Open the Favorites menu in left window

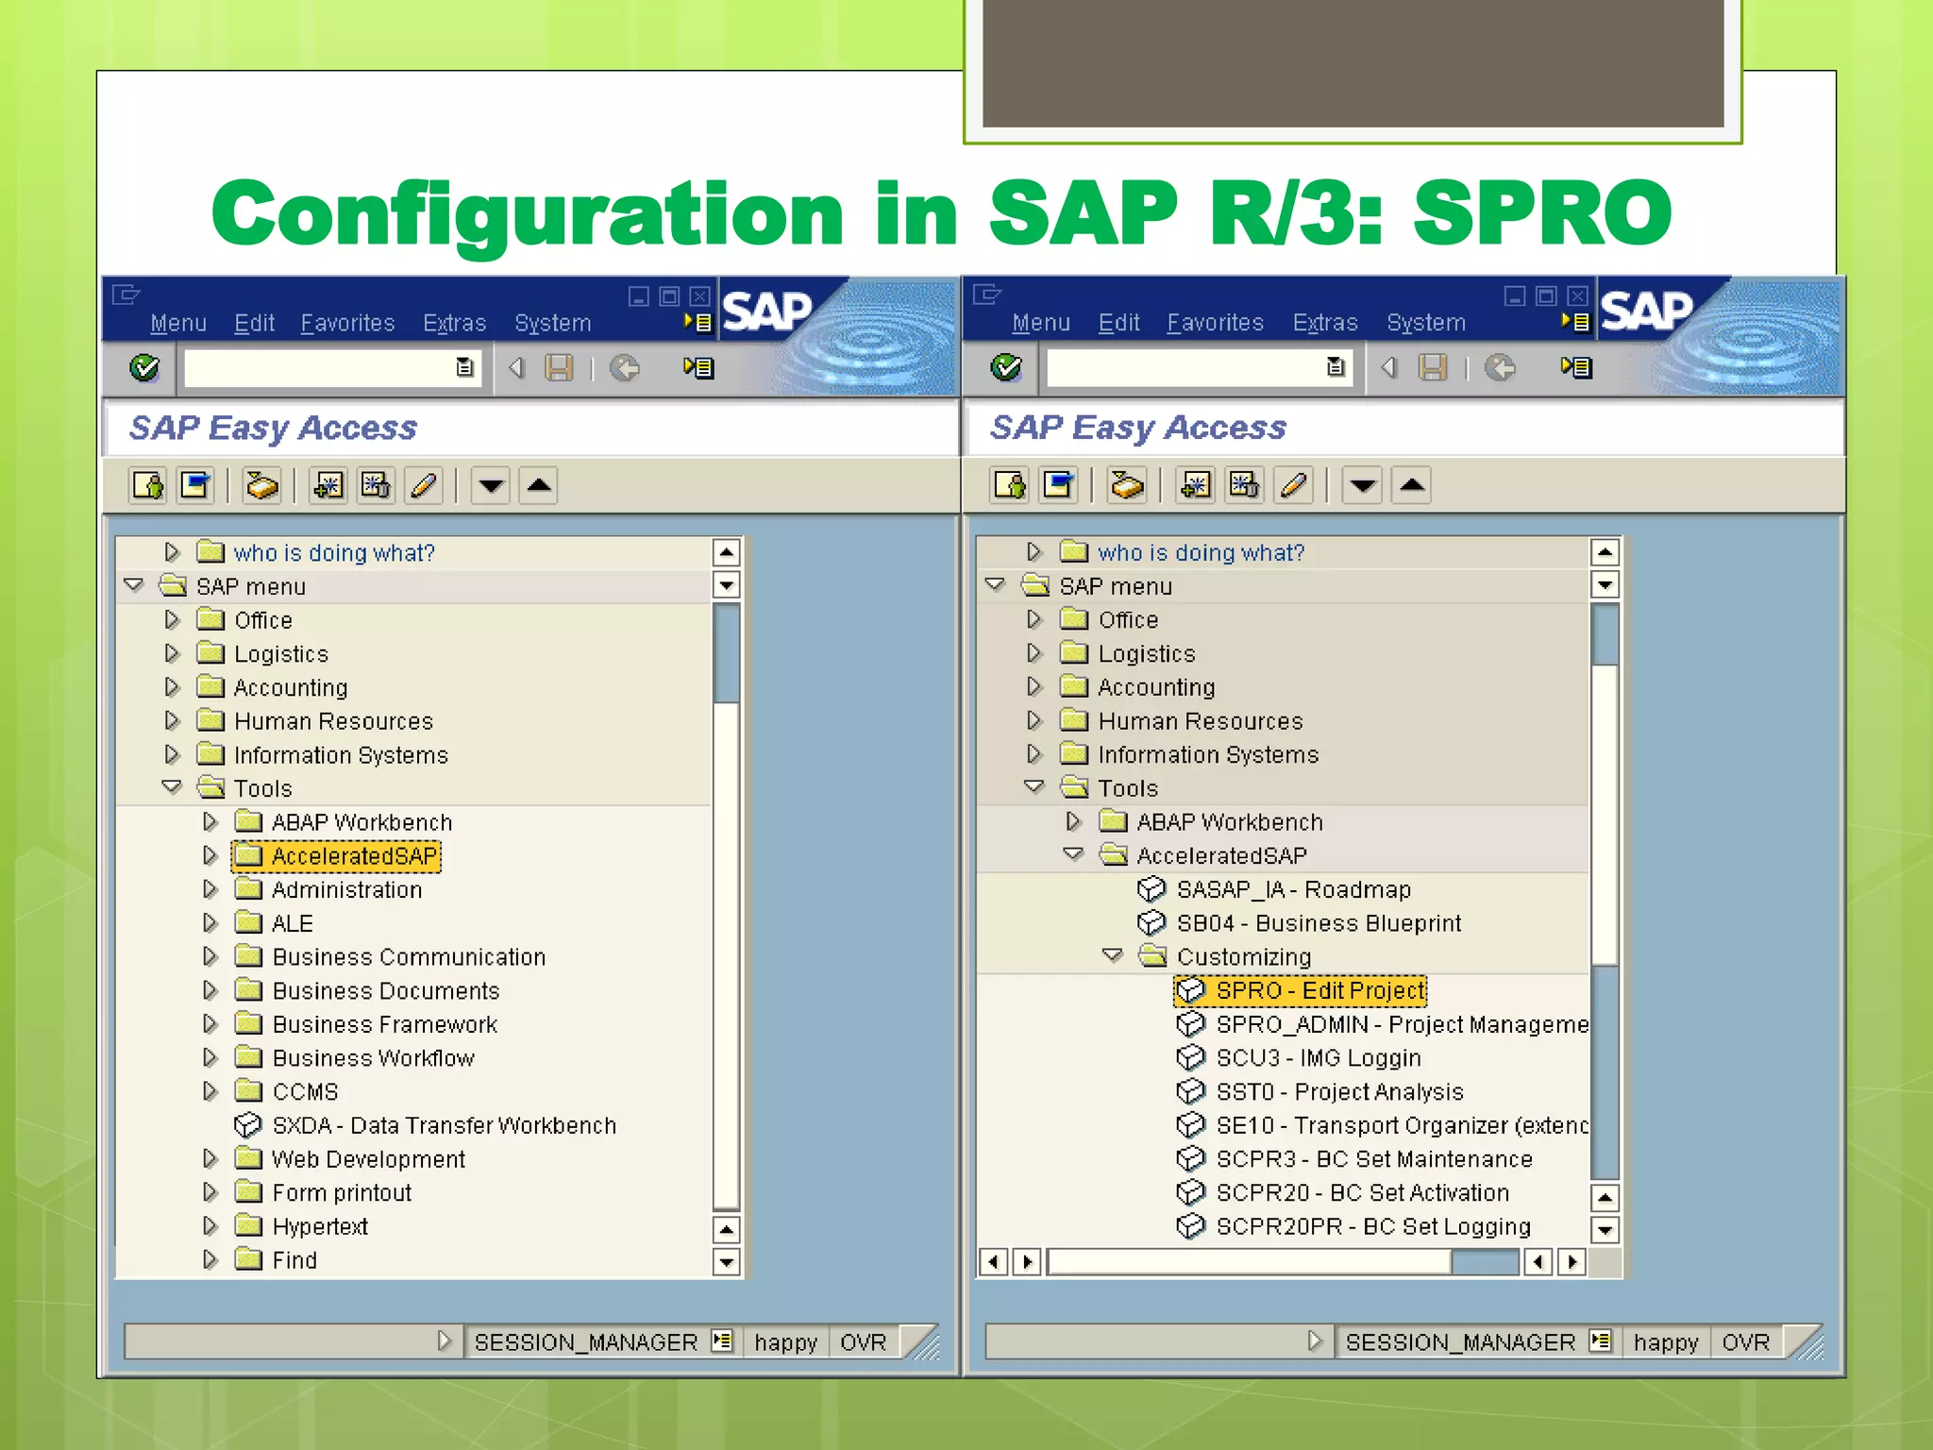[x=347, y=323]
